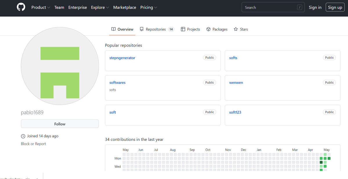Click the box icon on Packages tab

point(208,29)
